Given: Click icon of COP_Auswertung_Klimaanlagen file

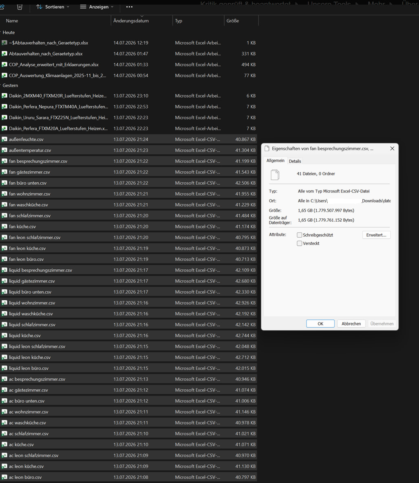Looking at the screenshot, I should (x=4, y=75).
